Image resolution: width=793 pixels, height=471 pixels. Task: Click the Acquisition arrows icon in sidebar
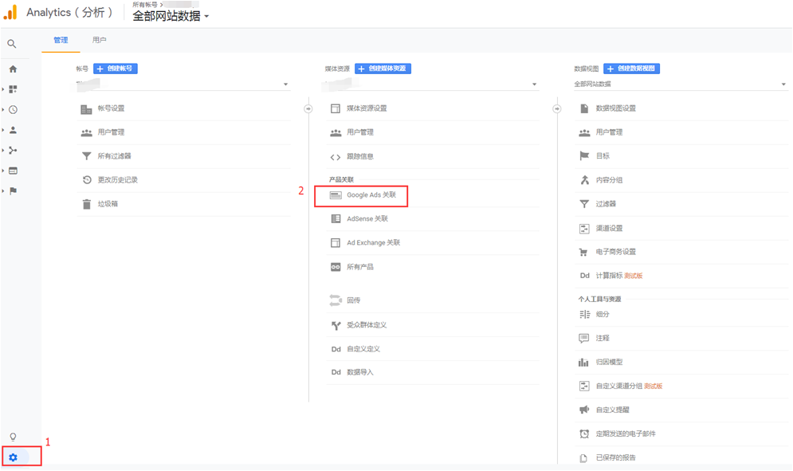(13, 150)
